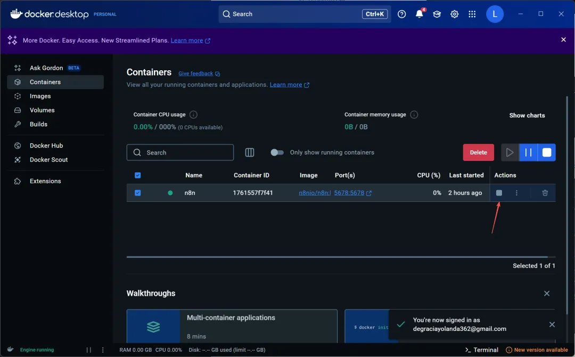
Task: Open Builds in the sidebar
Action: pos(55,124)
